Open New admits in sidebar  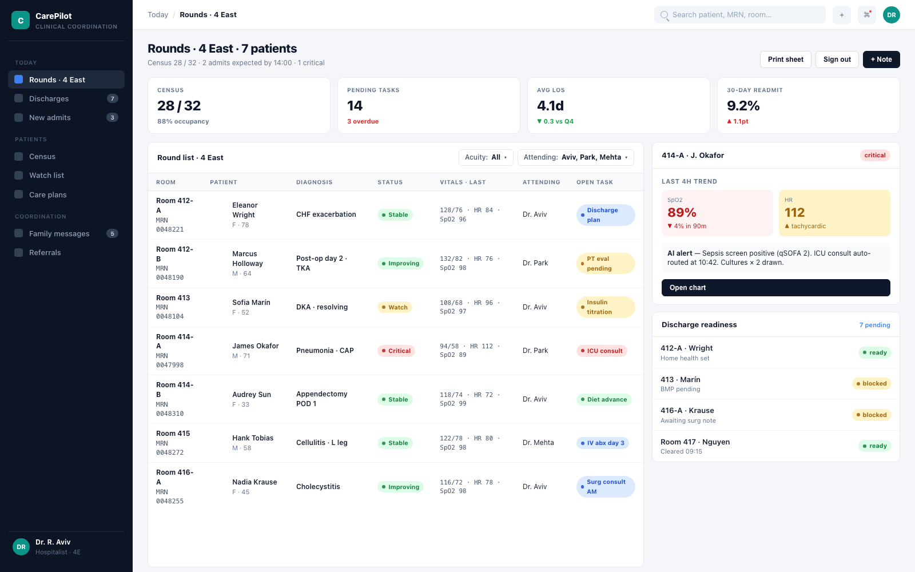coord(66,117)
